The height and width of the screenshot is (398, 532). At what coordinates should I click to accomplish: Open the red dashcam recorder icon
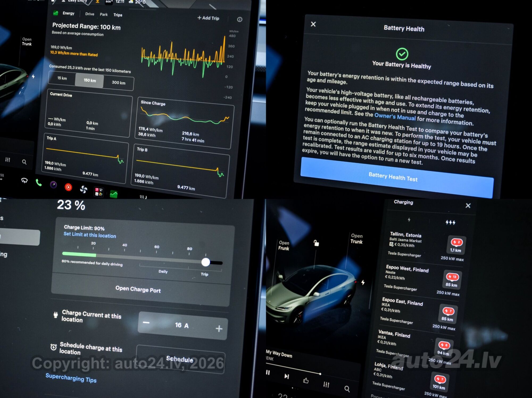[x=68, y=187]
